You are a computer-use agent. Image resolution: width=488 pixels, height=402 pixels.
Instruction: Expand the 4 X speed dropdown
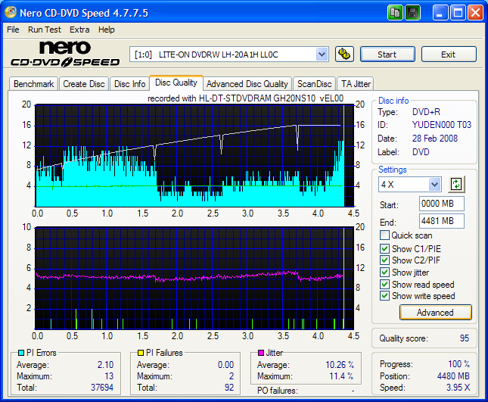coord(434,185)
